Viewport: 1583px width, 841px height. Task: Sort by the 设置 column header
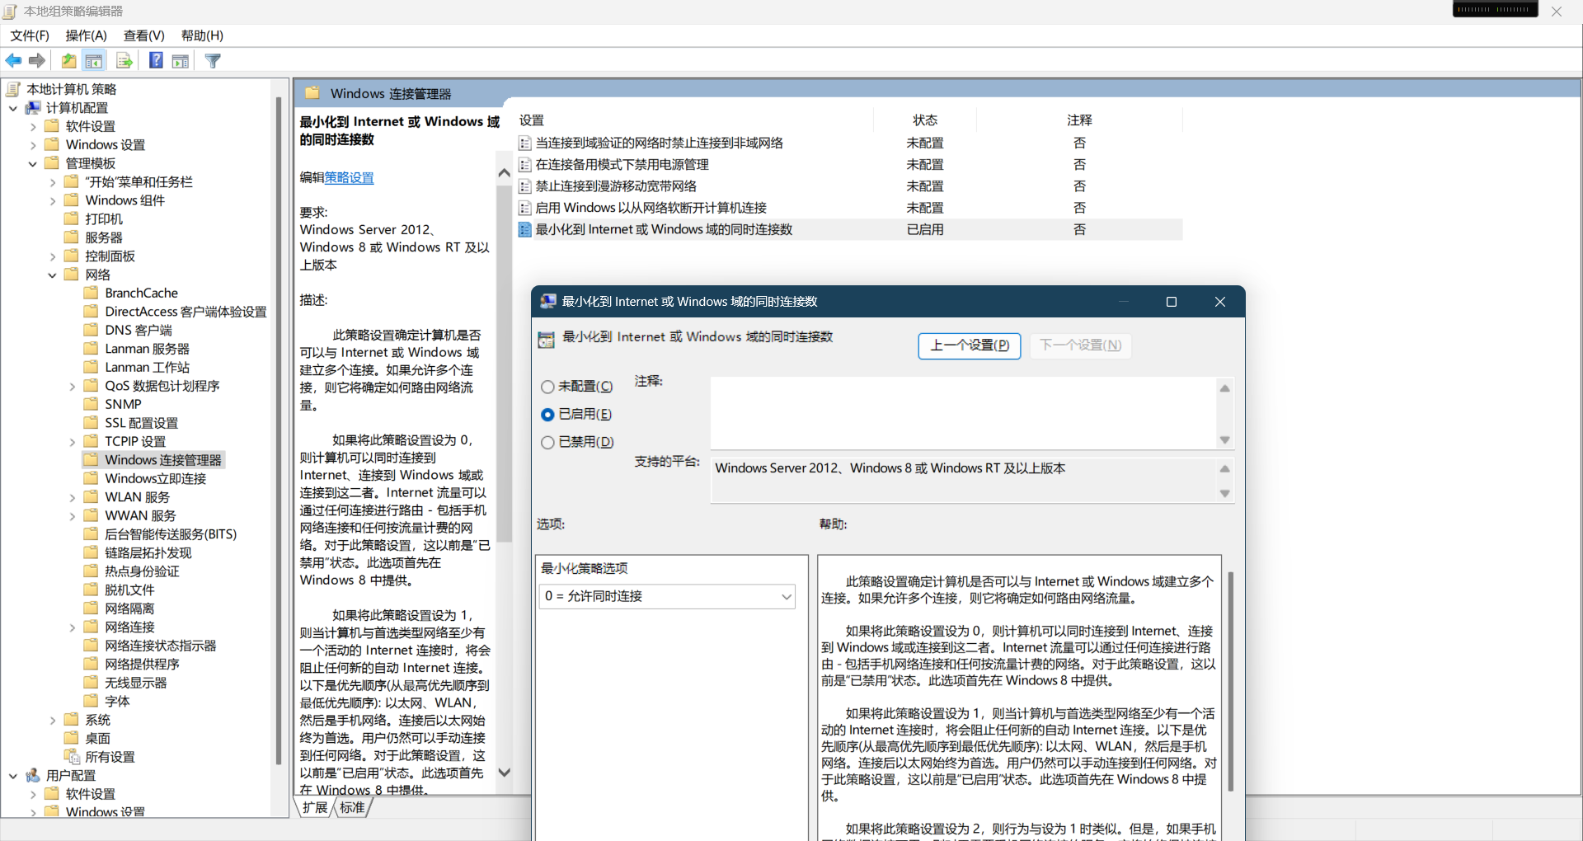coord(532,120)
